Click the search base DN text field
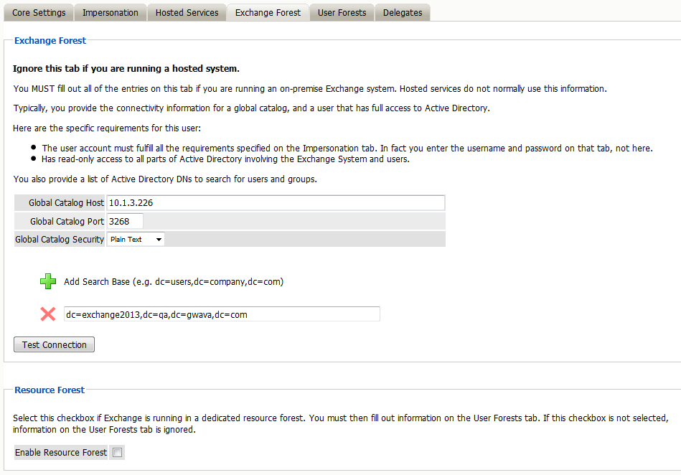Image resolution: width=681 pixels, height=475 pixels. [x=221, y=314]
